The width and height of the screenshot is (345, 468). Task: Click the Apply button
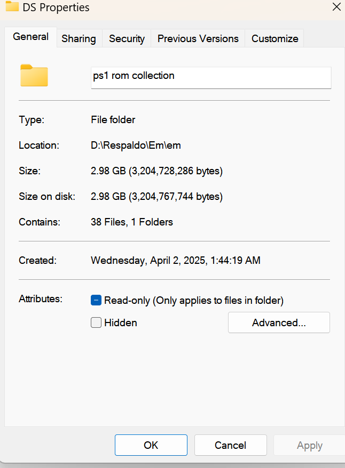tap(309, 445)
